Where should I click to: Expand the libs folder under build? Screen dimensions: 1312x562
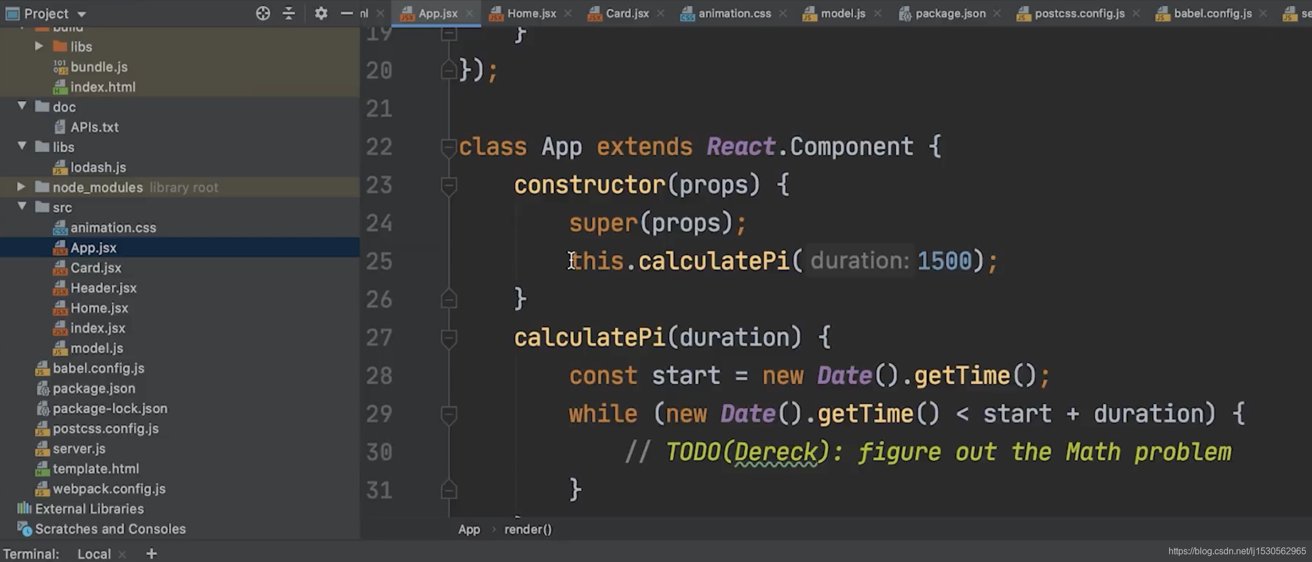click(39, 46)
